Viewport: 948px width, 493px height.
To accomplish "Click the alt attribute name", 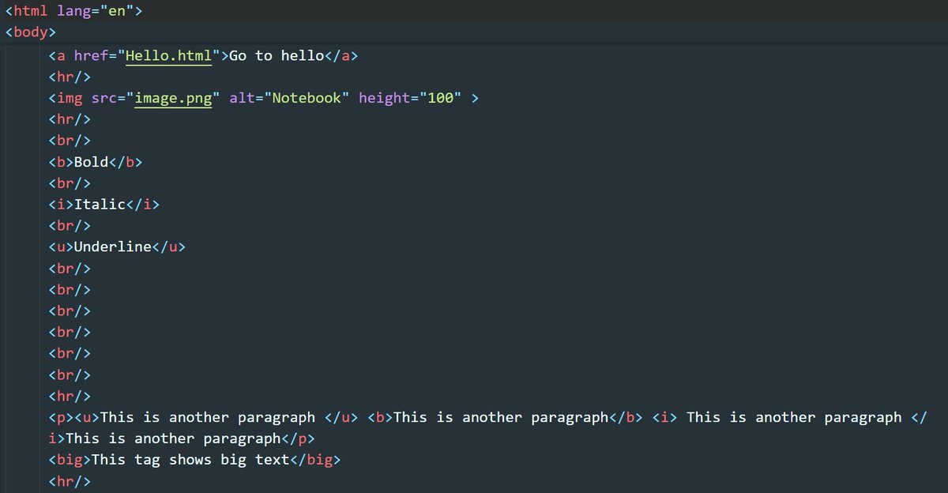I will [x=242, y=99].
